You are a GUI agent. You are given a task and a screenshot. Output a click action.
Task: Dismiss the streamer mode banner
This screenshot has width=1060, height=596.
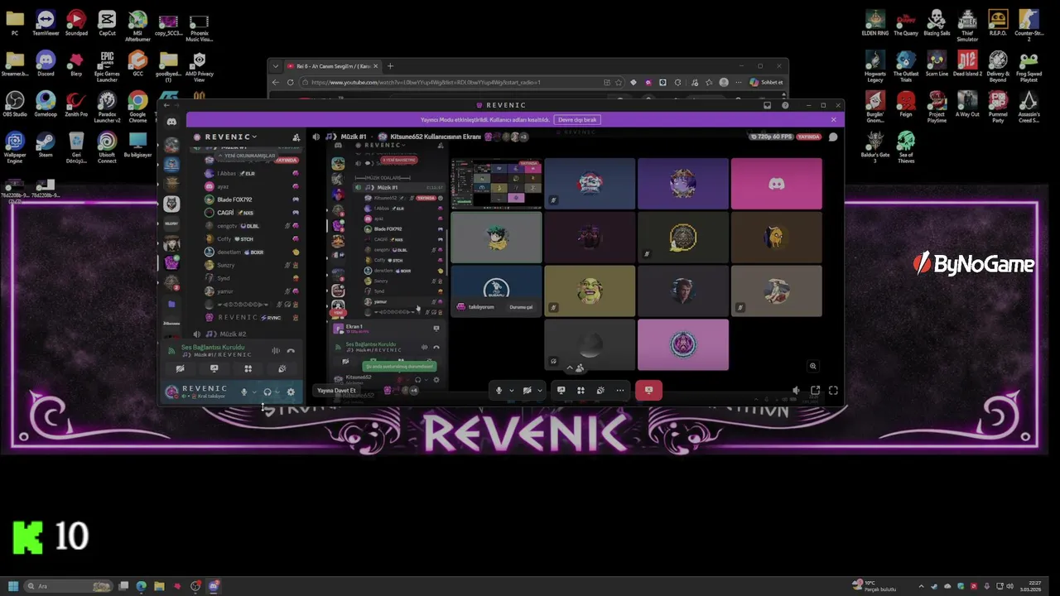[x=833, y=119]
